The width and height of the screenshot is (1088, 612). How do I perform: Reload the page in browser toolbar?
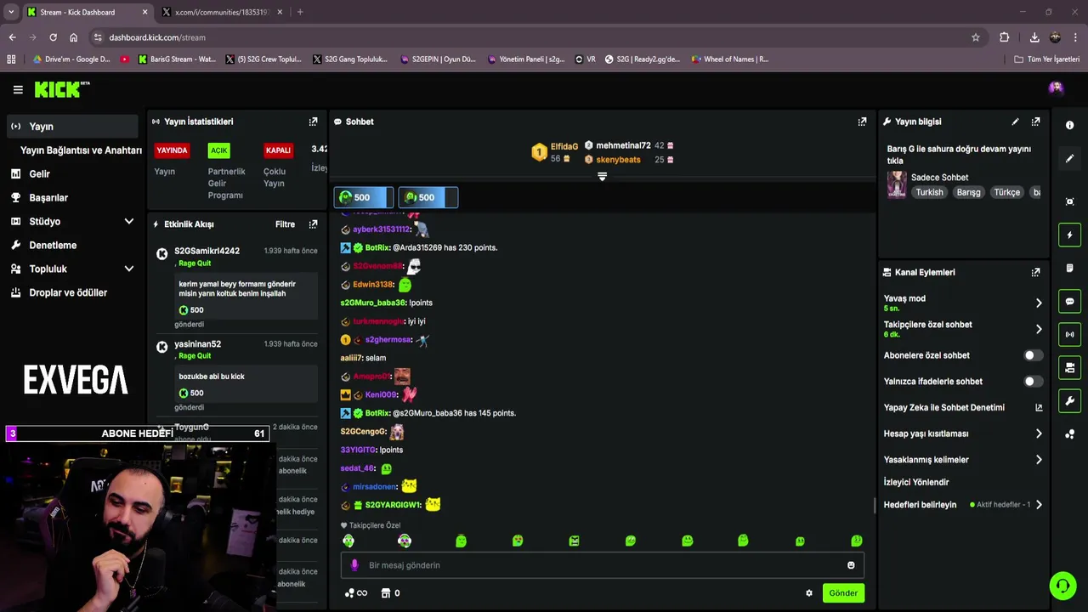click(x=53, y=37)
